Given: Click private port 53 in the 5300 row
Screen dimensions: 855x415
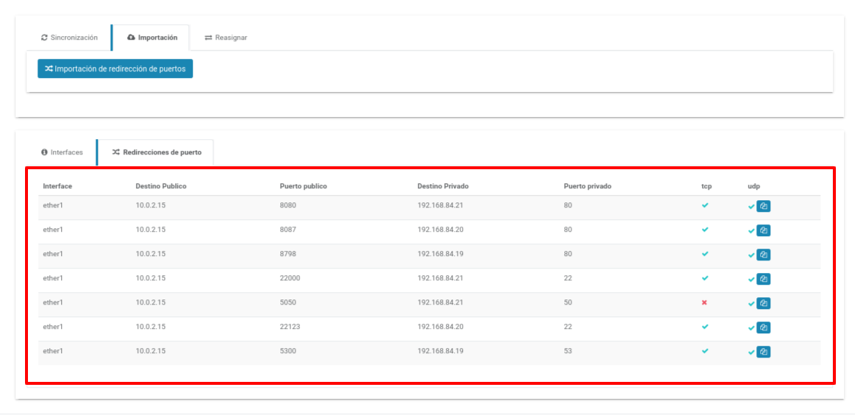Looking at the screenshot, I should point(568,351).
